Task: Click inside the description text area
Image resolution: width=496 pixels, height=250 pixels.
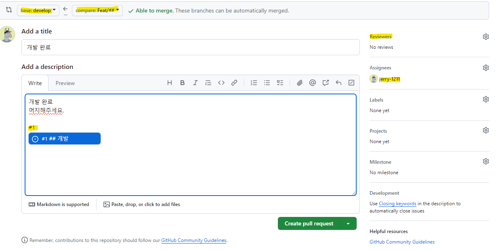Action: coord(191,145)
